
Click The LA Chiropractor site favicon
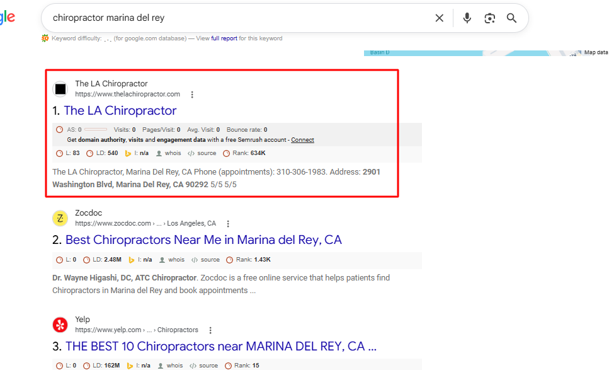tap(60, 89)
